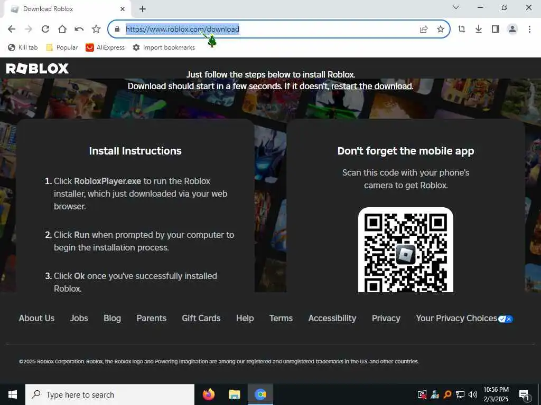Open Your Privacy Choices link

coord(456,318)
